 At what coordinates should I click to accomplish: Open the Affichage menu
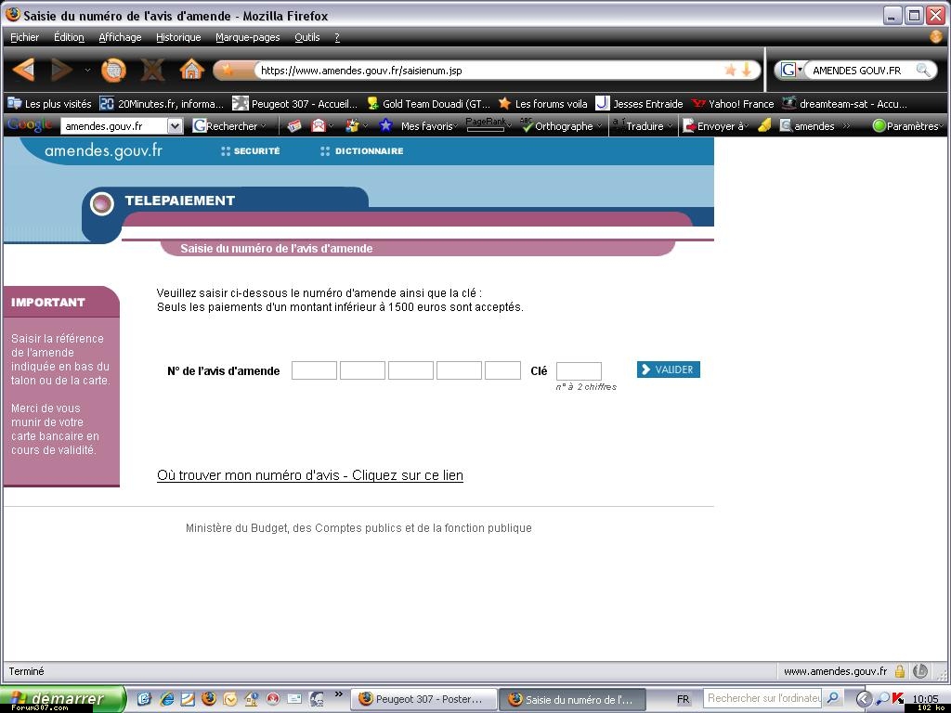[x=120, y=37]
